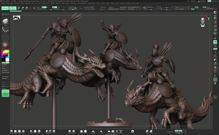The image size is (219, 135).
Task: Enable Zadd sculpting mode
Action: pos(54,7)
